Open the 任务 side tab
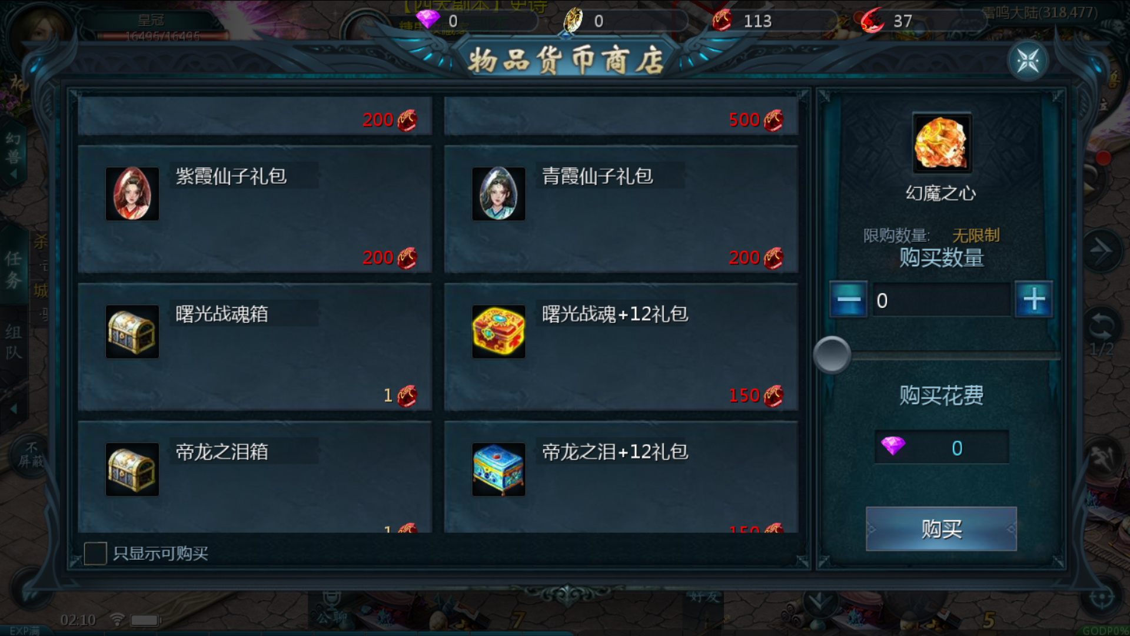 point(14,270)
